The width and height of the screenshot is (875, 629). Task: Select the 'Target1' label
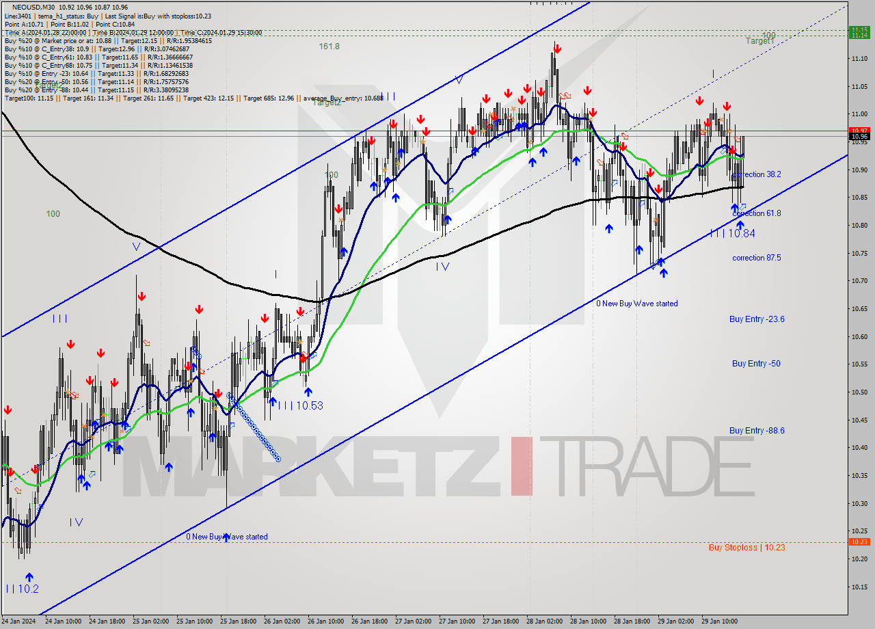click(x=759, y=41)
